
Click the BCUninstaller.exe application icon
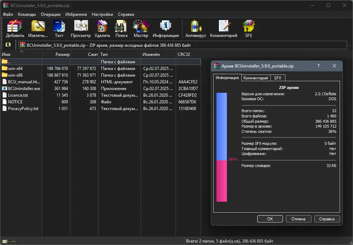5,88
